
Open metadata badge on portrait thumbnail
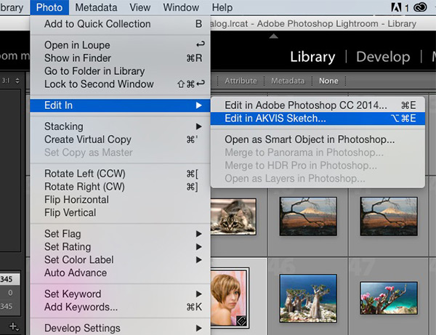[241, 321]
